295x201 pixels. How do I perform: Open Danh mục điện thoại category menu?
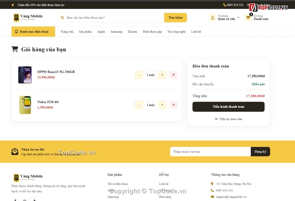coord(33,32)
